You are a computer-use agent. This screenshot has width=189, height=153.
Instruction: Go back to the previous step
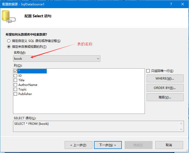pyautogui.click(x=78, y=145)
